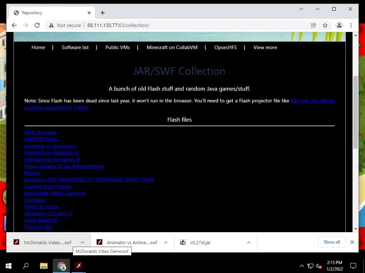Open Super Mario 63 link
The image size is (365, 273).
pyautogui.click(x=41, y=220)
